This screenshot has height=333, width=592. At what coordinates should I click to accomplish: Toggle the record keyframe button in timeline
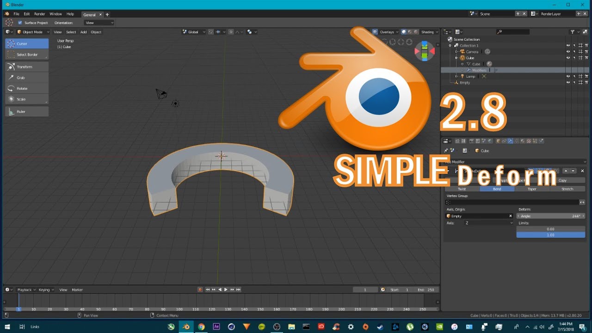200,290
